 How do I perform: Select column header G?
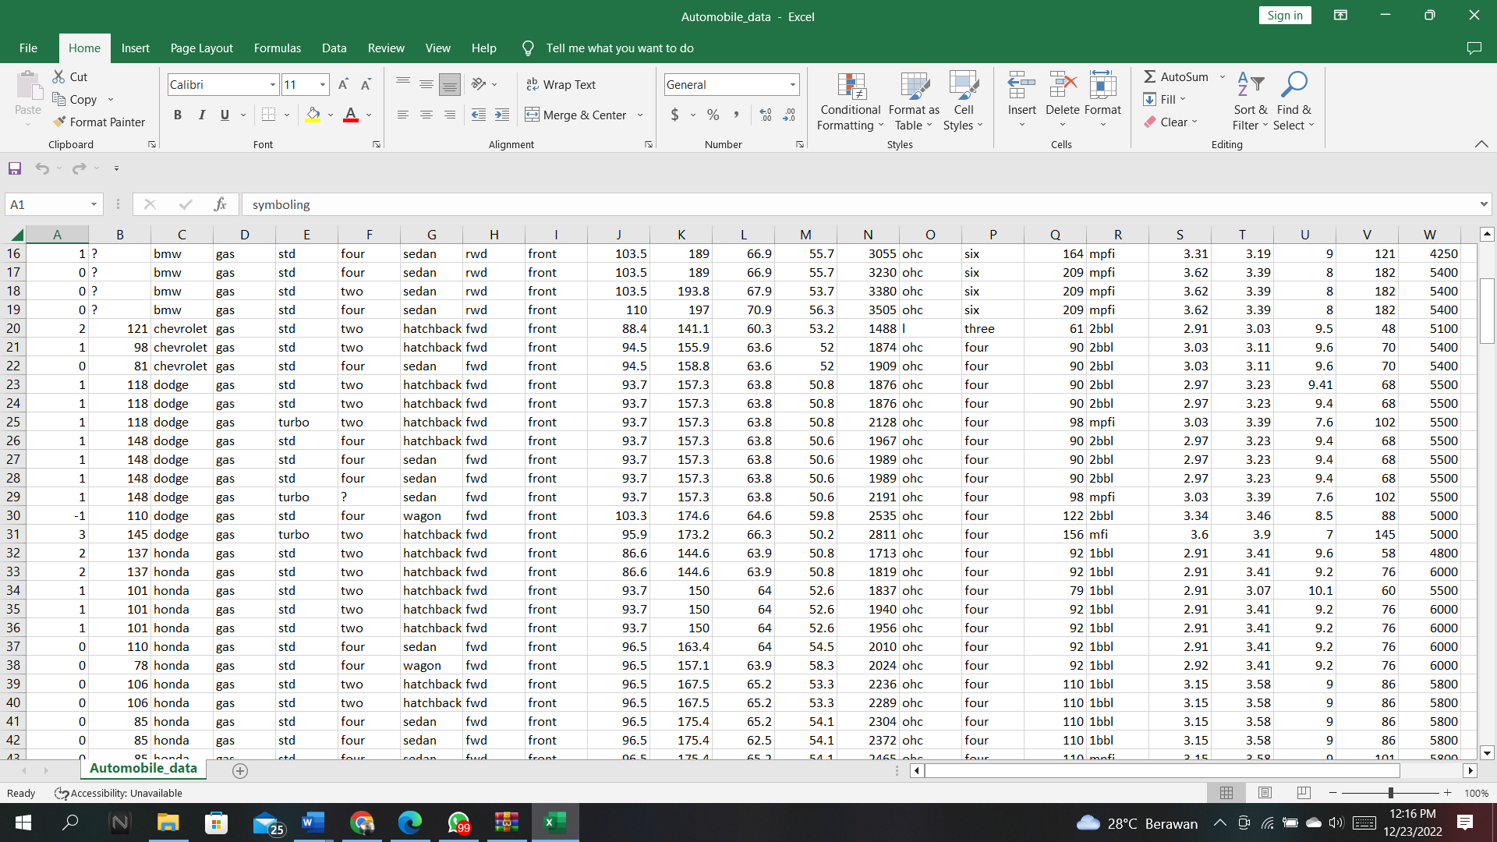click(431, 234)
